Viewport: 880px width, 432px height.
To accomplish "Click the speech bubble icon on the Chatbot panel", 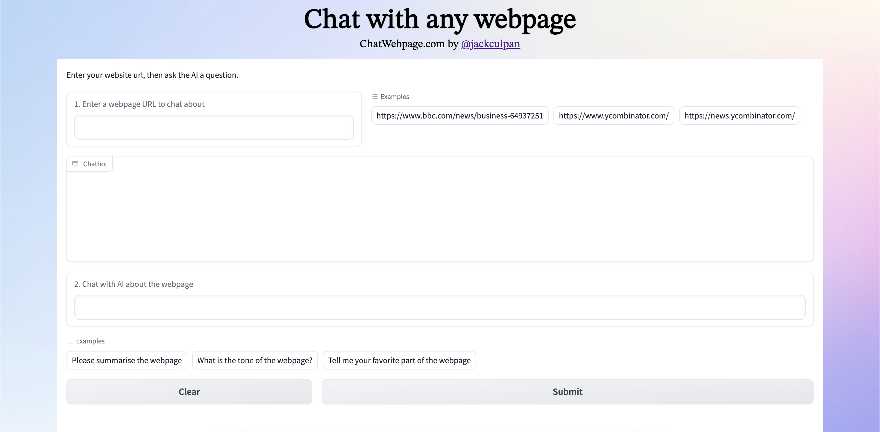I will click(x=75, y=164).
